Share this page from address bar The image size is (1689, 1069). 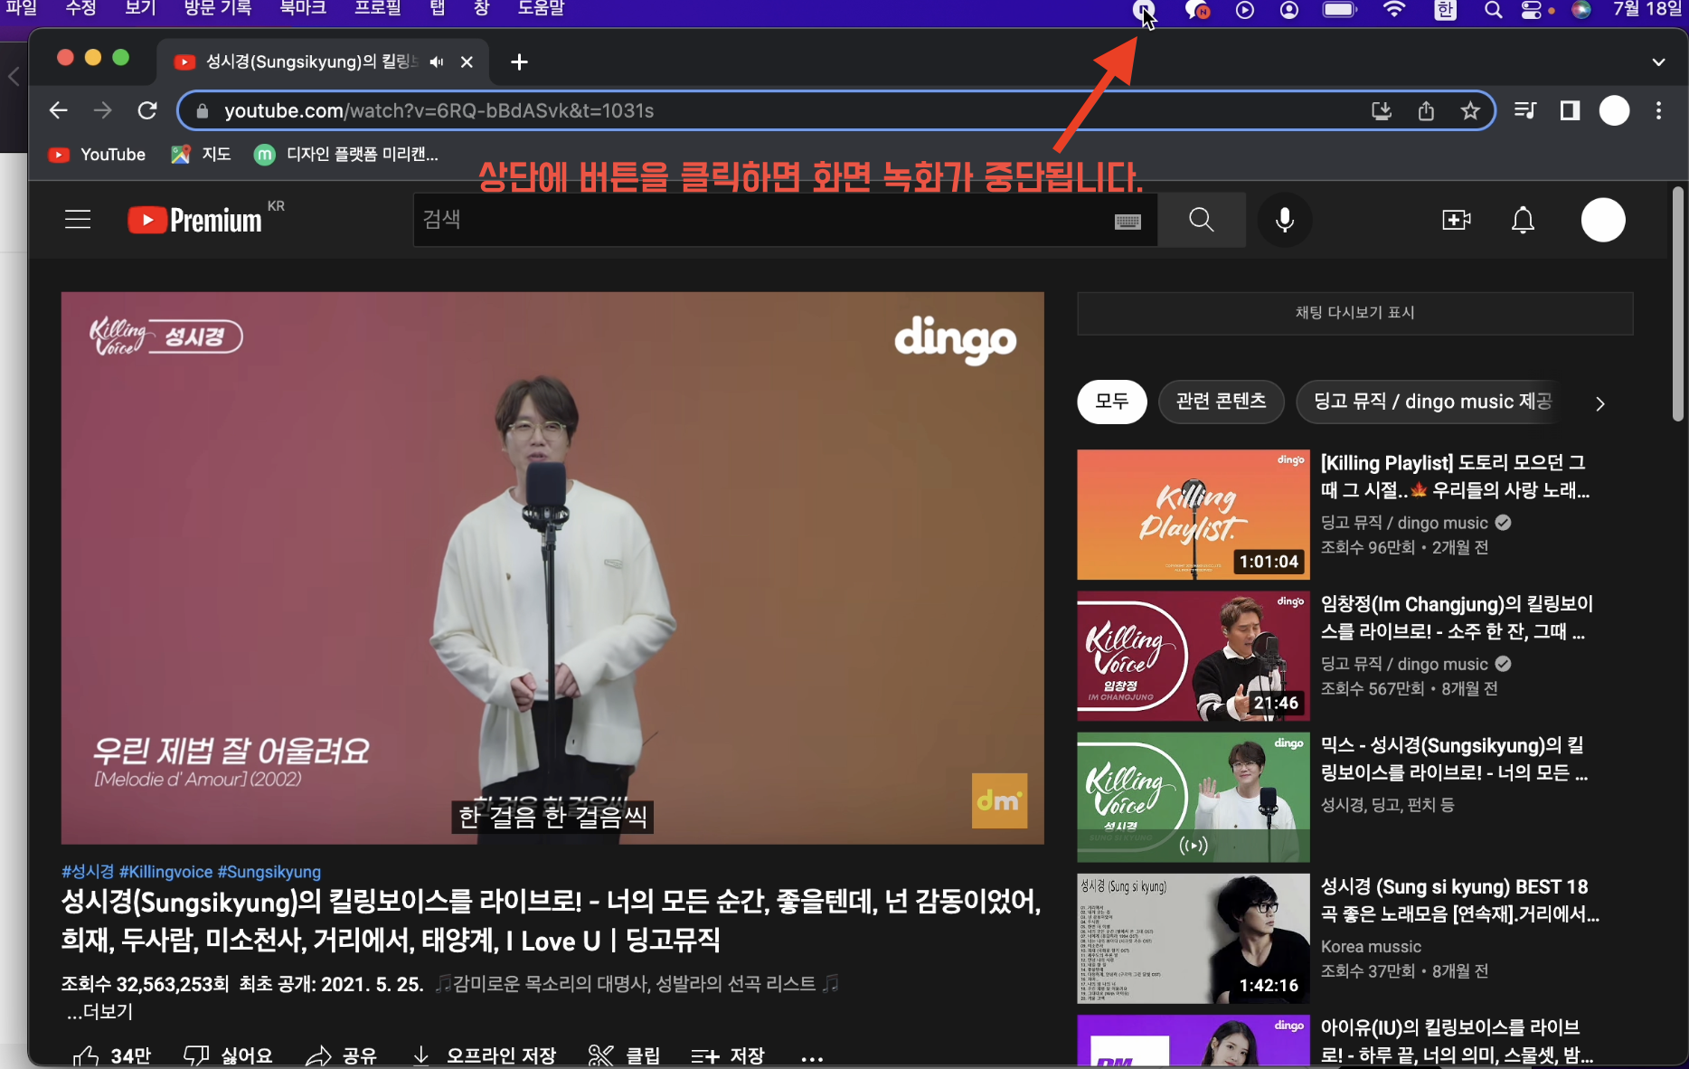coord(1426,110)
